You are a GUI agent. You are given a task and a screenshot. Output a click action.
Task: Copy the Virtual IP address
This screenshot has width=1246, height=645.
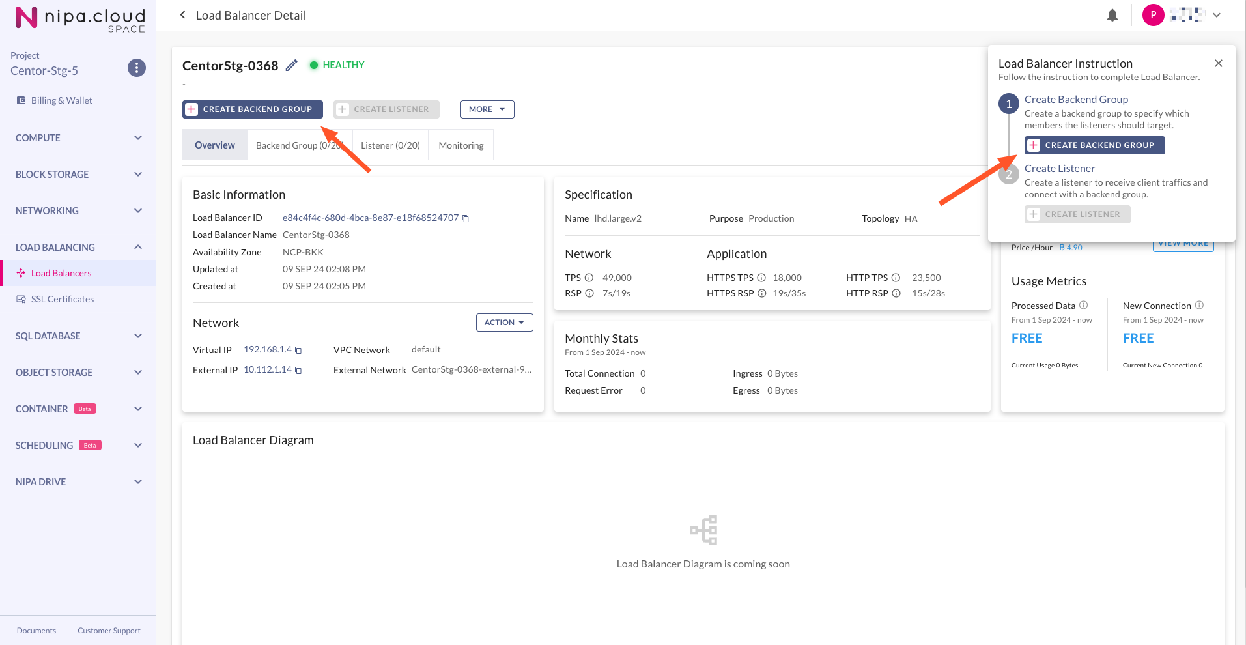pos(298,350)
